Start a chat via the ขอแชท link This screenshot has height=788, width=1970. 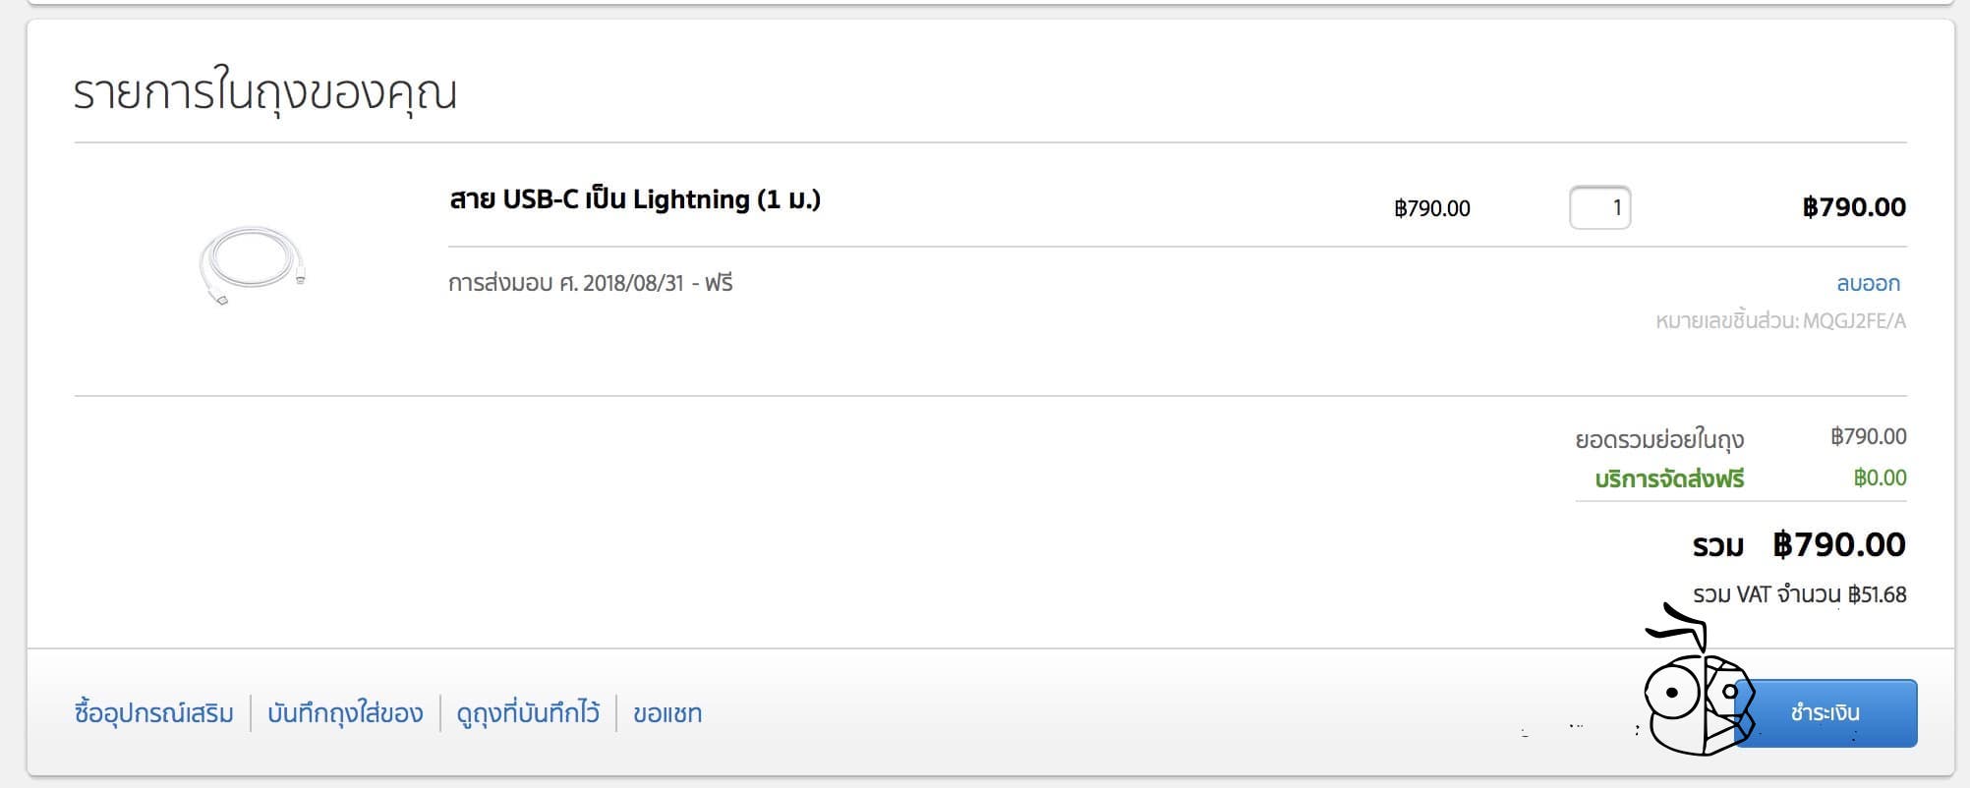point(667,713)
